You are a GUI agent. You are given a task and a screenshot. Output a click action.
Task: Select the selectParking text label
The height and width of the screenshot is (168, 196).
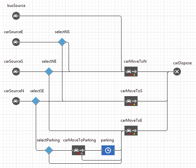(x=48, y=140)
